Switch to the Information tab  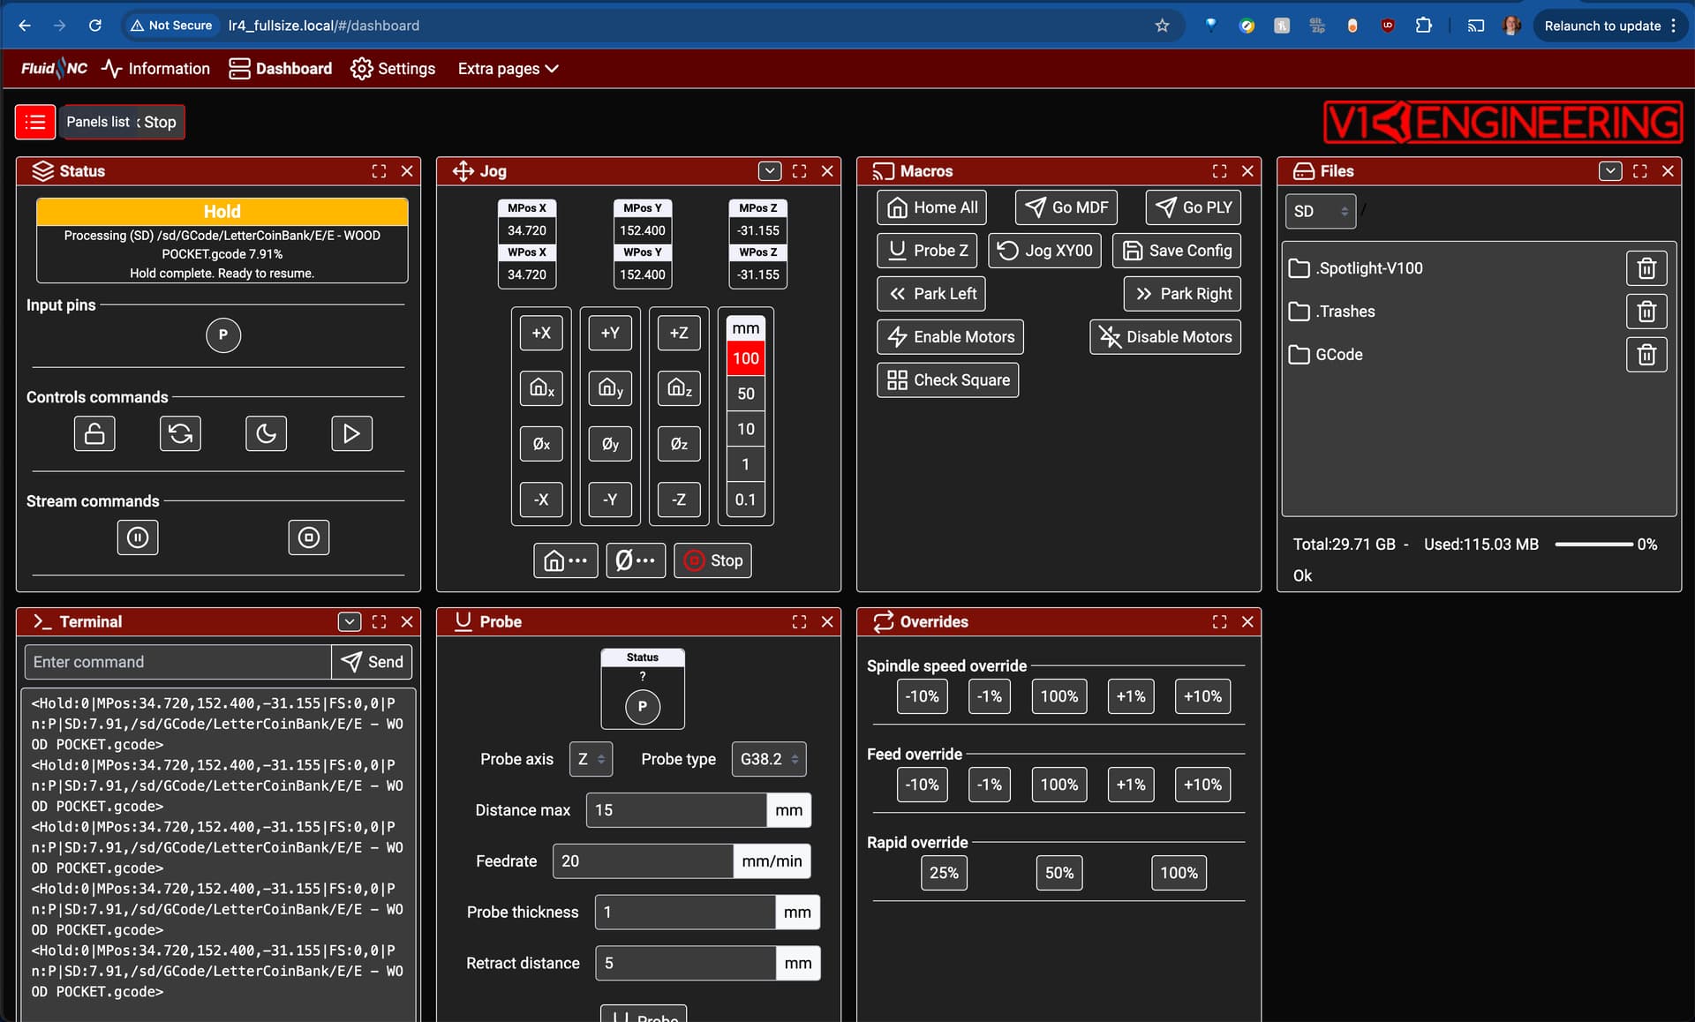[155, 69]
